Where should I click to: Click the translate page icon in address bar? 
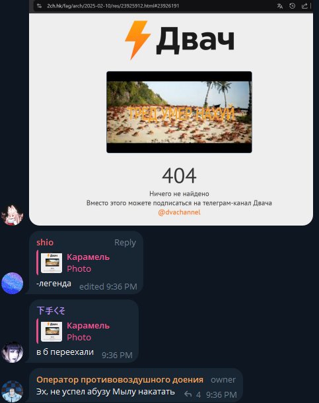coord(279,6)
